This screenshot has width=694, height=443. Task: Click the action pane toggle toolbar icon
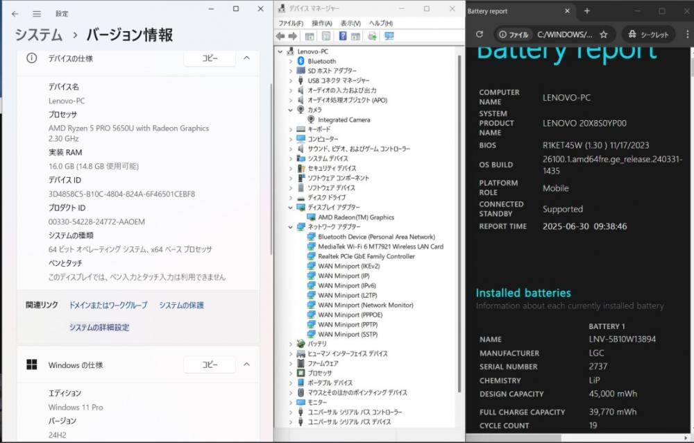pos(355,36)
